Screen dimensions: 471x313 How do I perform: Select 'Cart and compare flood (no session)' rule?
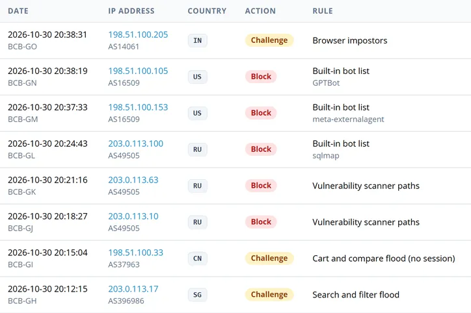click(384, 258)
